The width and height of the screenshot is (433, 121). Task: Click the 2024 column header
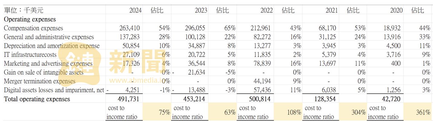[x=135, y=10]
